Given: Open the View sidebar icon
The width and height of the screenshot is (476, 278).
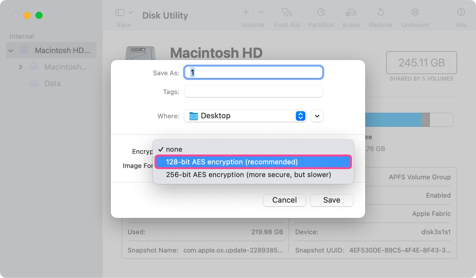Looking at the screenshot, I should point(120,13).
